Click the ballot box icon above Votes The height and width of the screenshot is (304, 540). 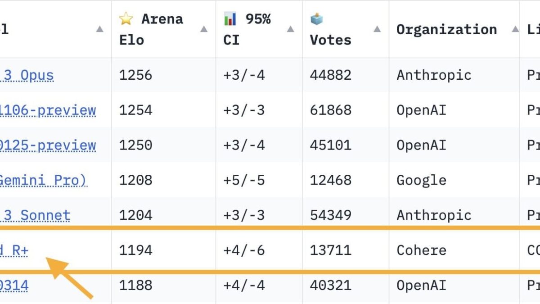[317, 19]
